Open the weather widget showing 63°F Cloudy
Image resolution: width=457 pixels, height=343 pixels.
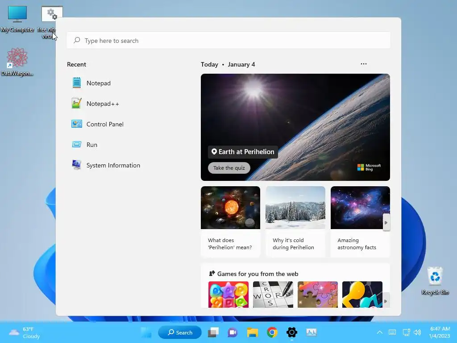[x=25, y=332]
